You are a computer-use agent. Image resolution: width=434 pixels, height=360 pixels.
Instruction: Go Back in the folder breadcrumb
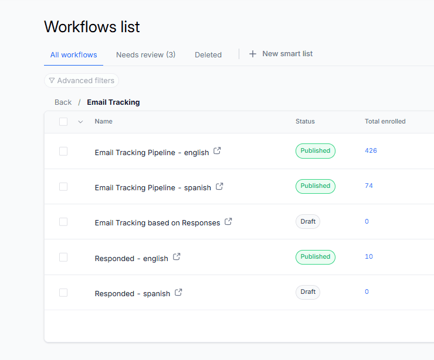(63, 102)
